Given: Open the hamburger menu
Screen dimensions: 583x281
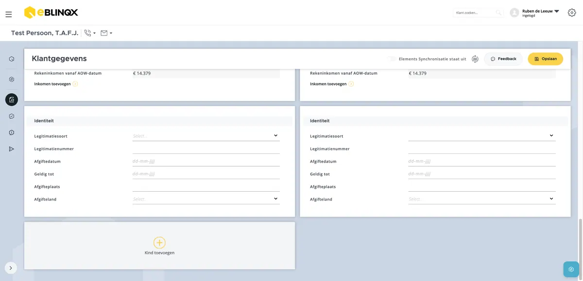Looking at the screenshot, I should [x=9, y=15].
